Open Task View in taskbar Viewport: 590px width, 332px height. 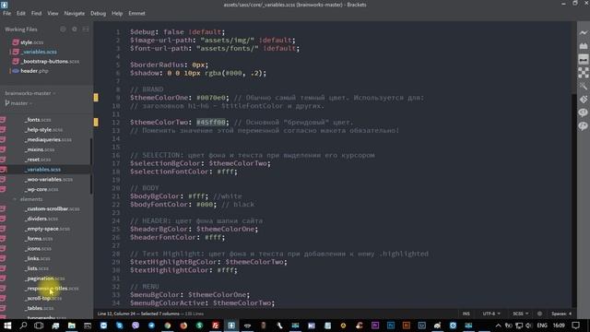39,326
